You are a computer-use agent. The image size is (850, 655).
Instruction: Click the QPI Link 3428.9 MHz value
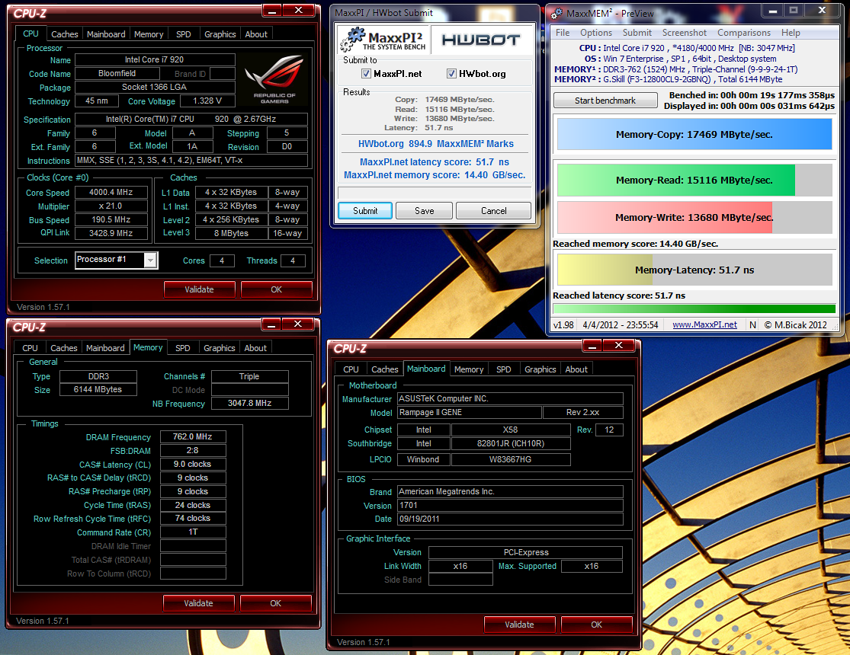[111, 233]
